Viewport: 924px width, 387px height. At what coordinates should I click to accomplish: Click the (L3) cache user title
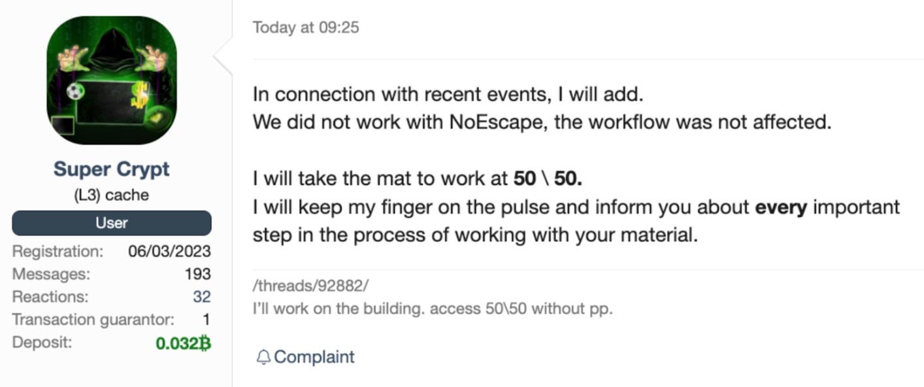pos(112,195)
